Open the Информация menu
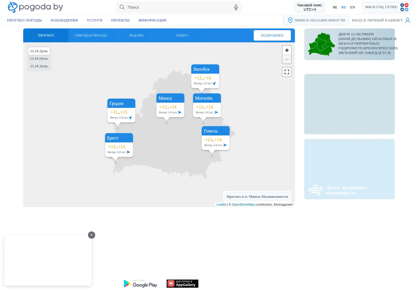 (x=152, y=20)
